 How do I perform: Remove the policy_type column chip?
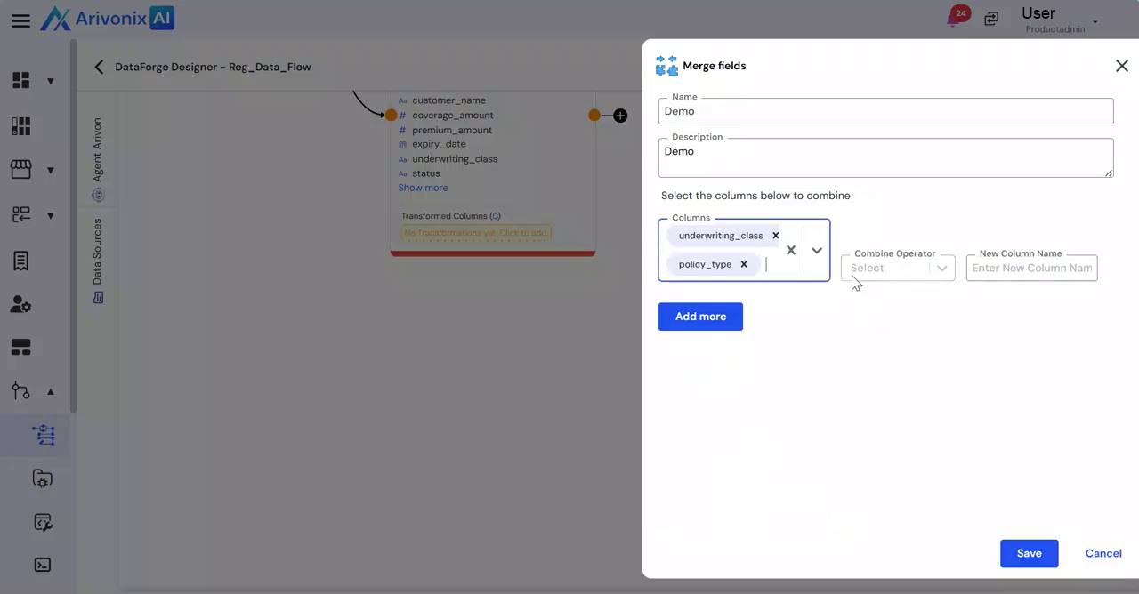point(744,264)
